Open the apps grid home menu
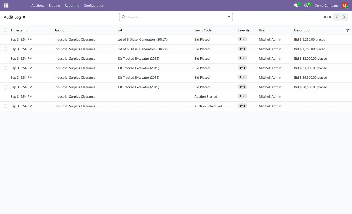This screenshot has height=214, width=352. pos(6,5)
